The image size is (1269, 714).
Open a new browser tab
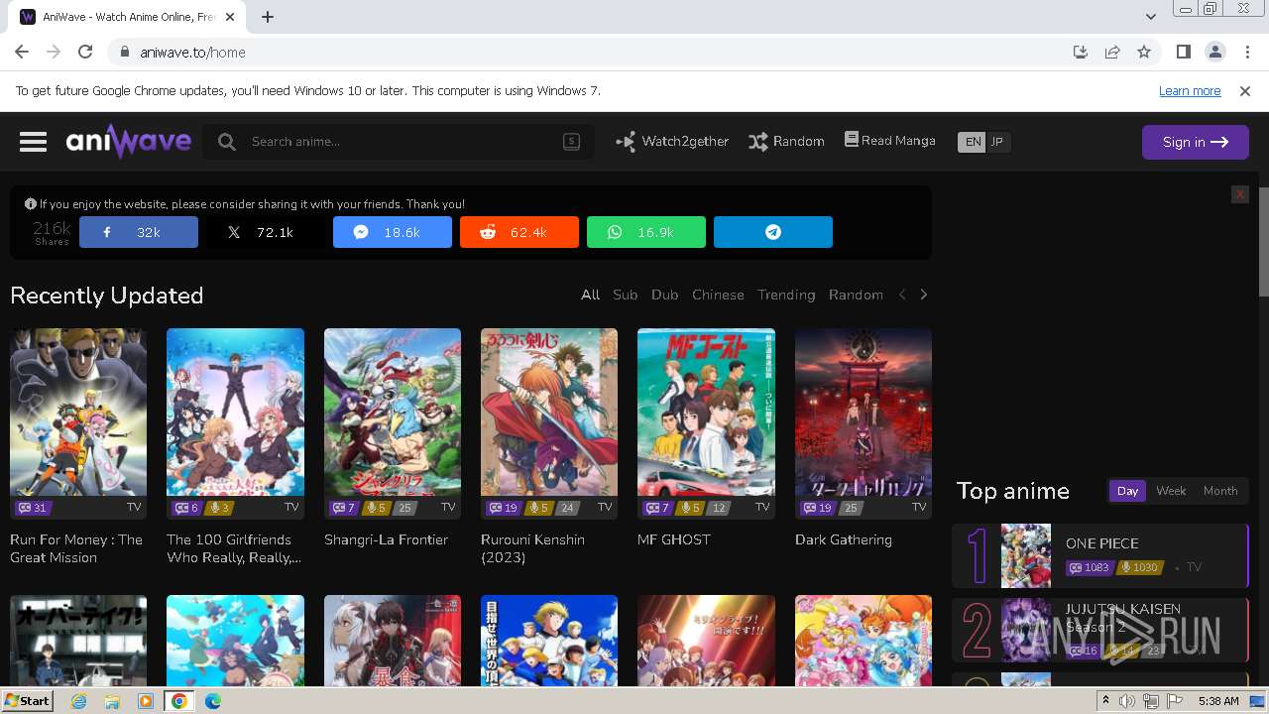[268, 17]
